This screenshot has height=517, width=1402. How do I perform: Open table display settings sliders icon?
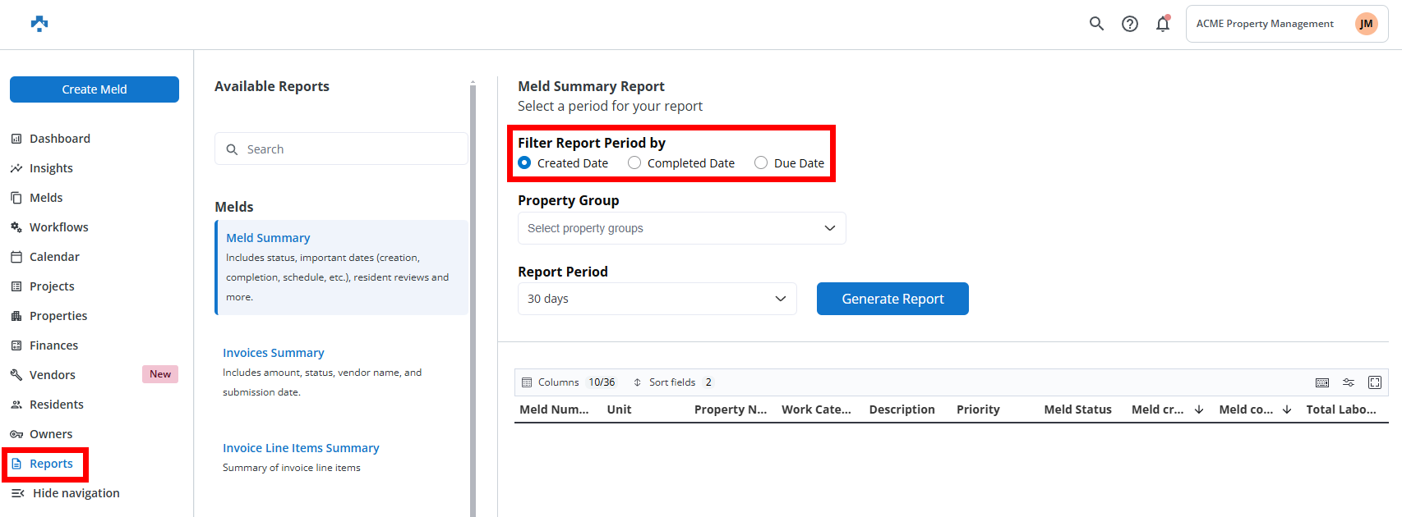(1349, 382)
